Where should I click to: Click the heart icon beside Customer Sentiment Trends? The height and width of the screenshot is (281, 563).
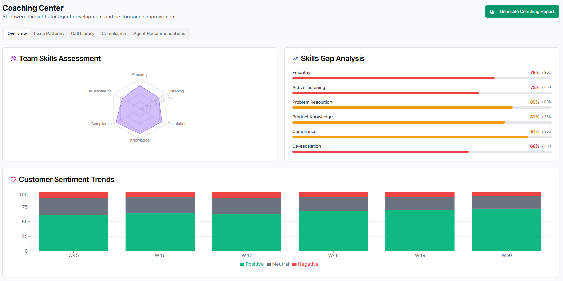[13, 180]
